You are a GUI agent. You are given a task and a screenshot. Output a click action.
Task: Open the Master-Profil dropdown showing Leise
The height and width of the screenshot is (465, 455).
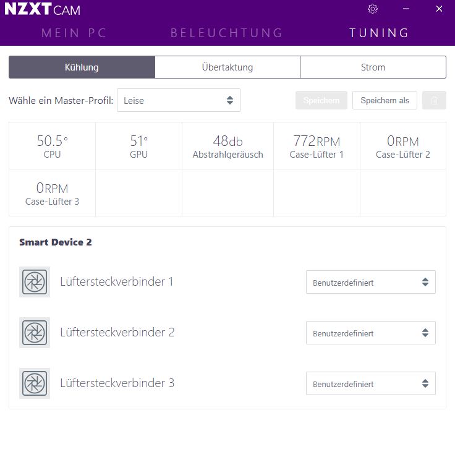pos(179,100)
